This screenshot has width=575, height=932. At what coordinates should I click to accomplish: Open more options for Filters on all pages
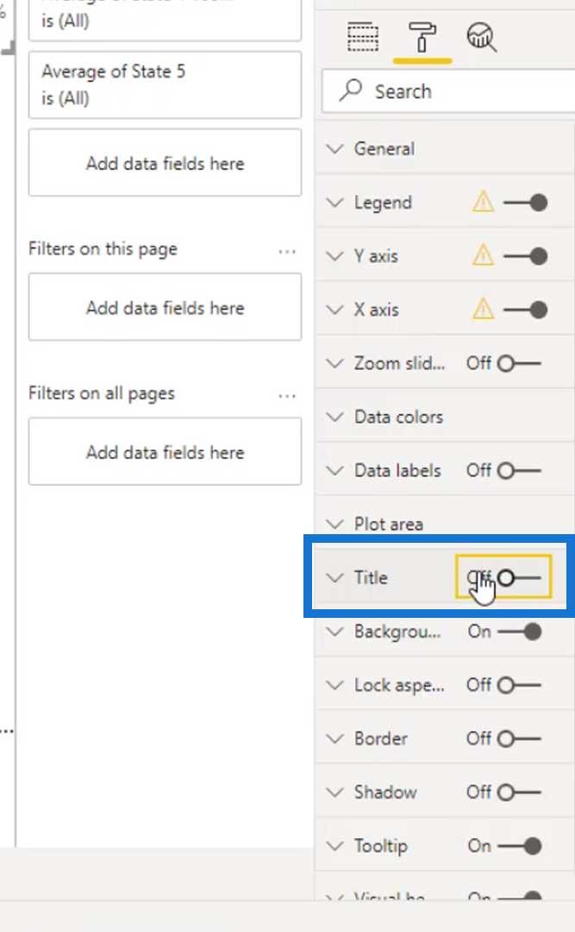coord(287,396)
